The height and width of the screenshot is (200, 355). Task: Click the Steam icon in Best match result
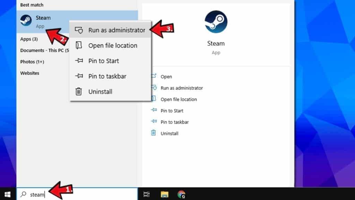pos(26,20)
